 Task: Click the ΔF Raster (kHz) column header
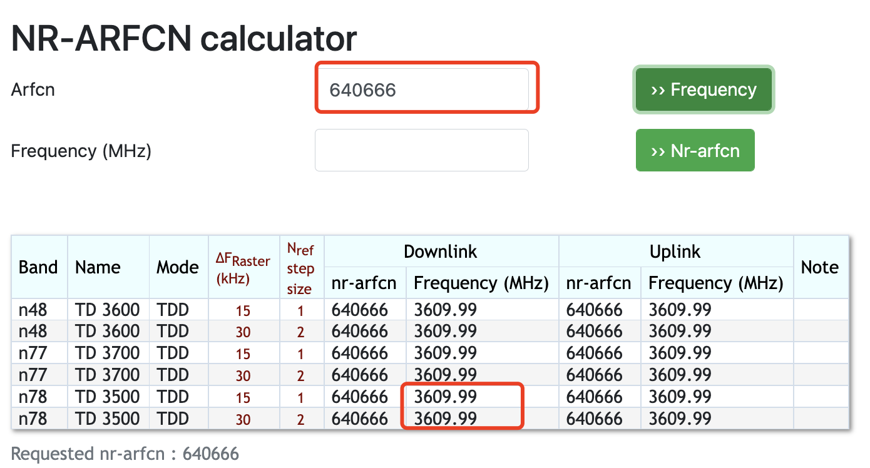click(x=243, y=268)
